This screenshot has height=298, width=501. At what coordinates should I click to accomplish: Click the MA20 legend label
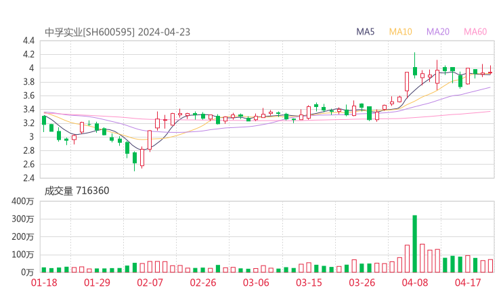tap(438, 32)
